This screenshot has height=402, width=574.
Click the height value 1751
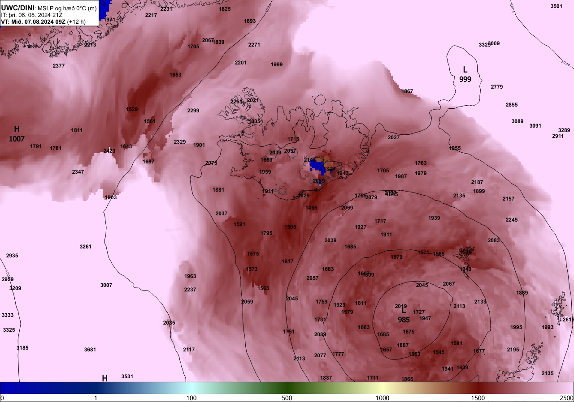coord(289,332)
